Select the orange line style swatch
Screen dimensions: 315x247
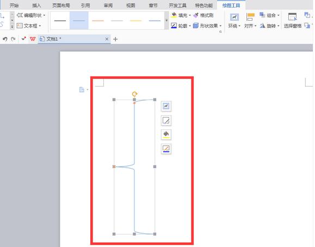click(x=98, y=21)
